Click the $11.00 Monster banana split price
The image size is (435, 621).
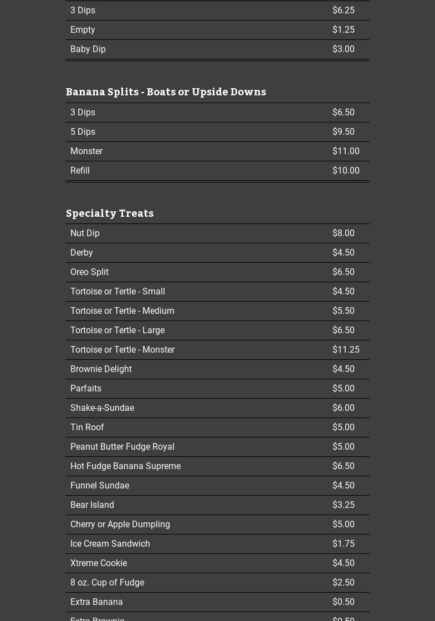pos(346,151)
